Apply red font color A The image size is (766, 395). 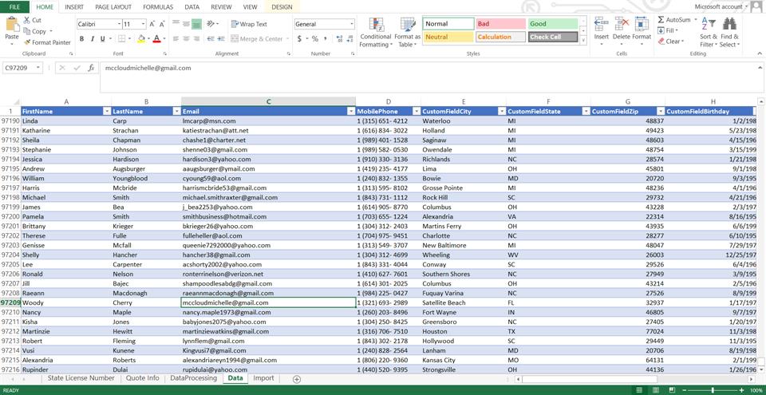156,38
